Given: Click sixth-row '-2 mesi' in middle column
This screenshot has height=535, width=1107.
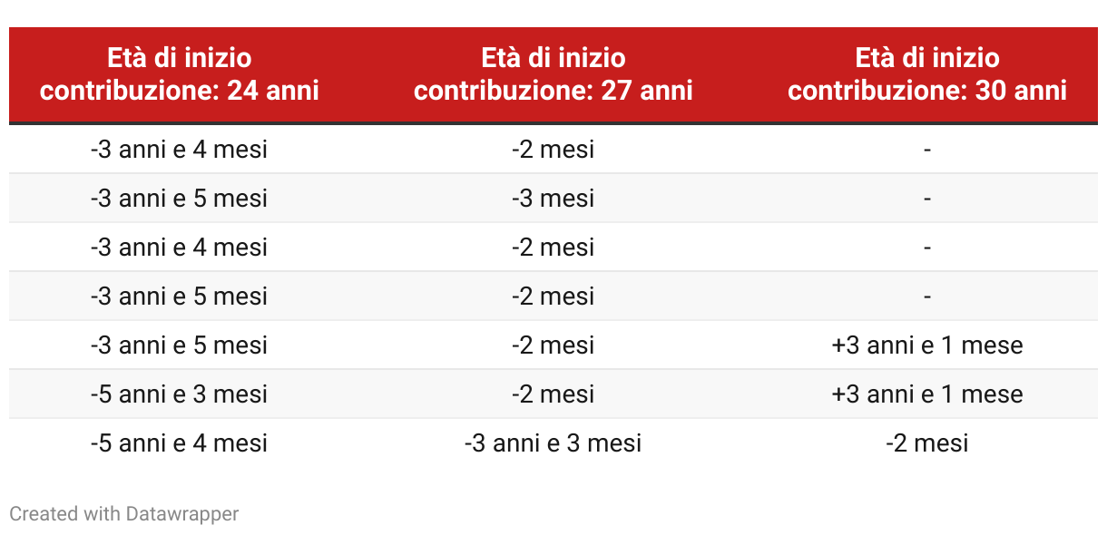Looking at the screenshot, I should [553, 394].
